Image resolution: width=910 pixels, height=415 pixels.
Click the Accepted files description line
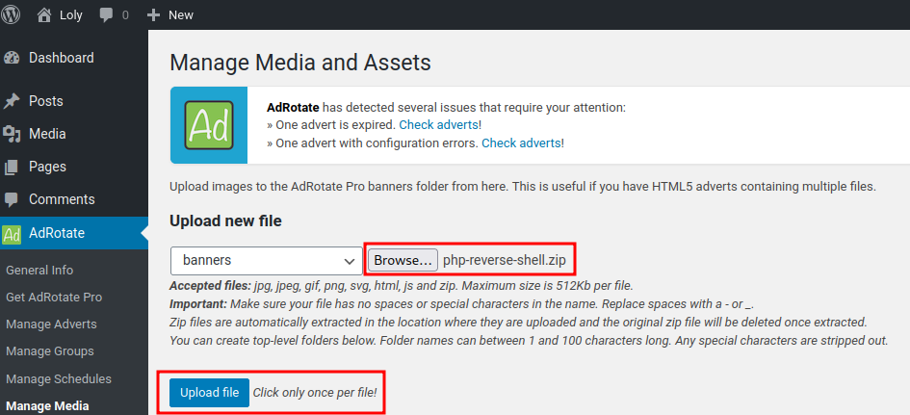coord(401,286)
